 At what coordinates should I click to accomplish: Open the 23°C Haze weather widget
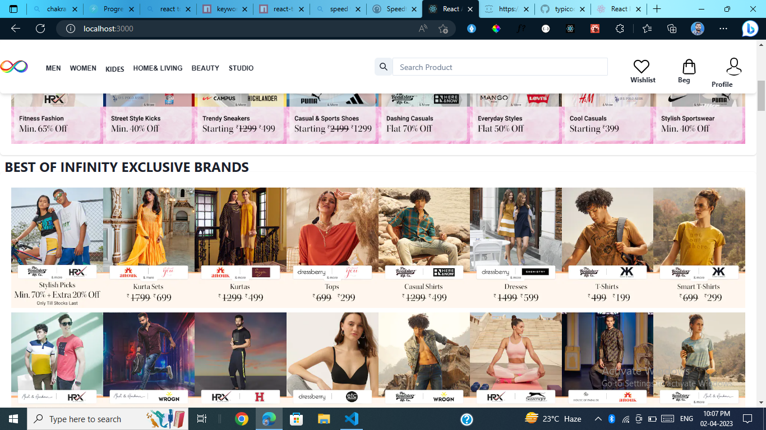(552, 419)
